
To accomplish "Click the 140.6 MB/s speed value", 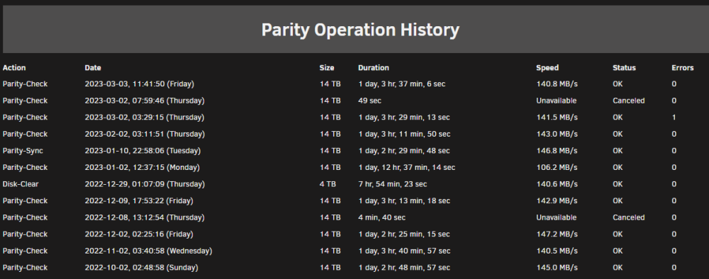I will (x=557, y=184).
